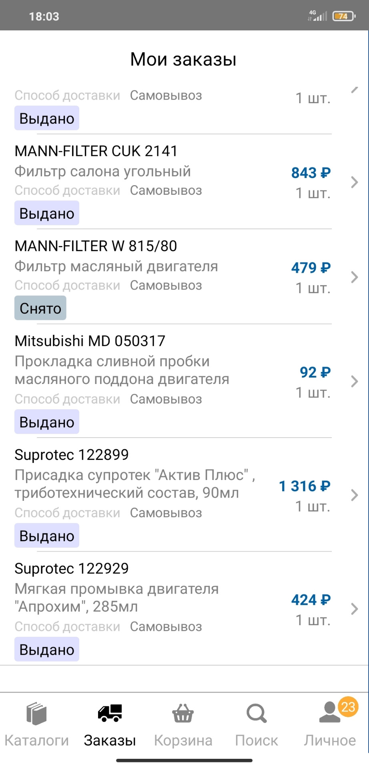Screen dimensions: 369x768
Task: Expand Mitsubishi MD 050317 order chevron
Action: (354, 381)
